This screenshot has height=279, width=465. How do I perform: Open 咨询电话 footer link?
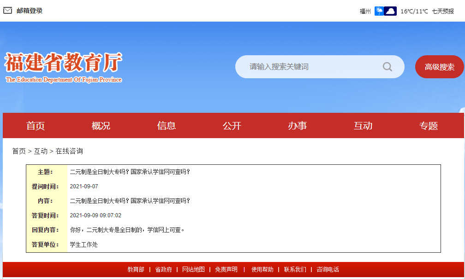pyautogui.click(x=328, y=269)
